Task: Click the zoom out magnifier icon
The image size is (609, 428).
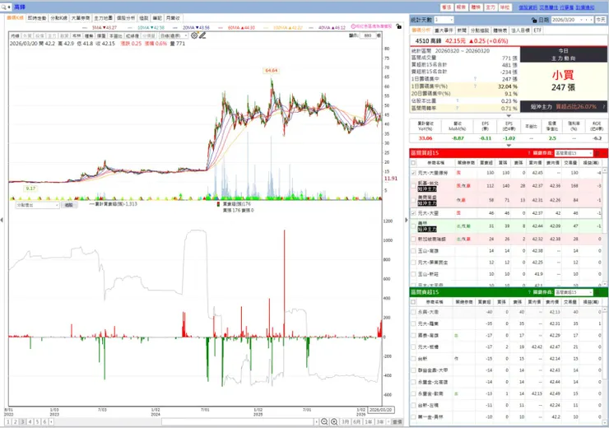Action: pyautogui.click(x=324, y=421)
